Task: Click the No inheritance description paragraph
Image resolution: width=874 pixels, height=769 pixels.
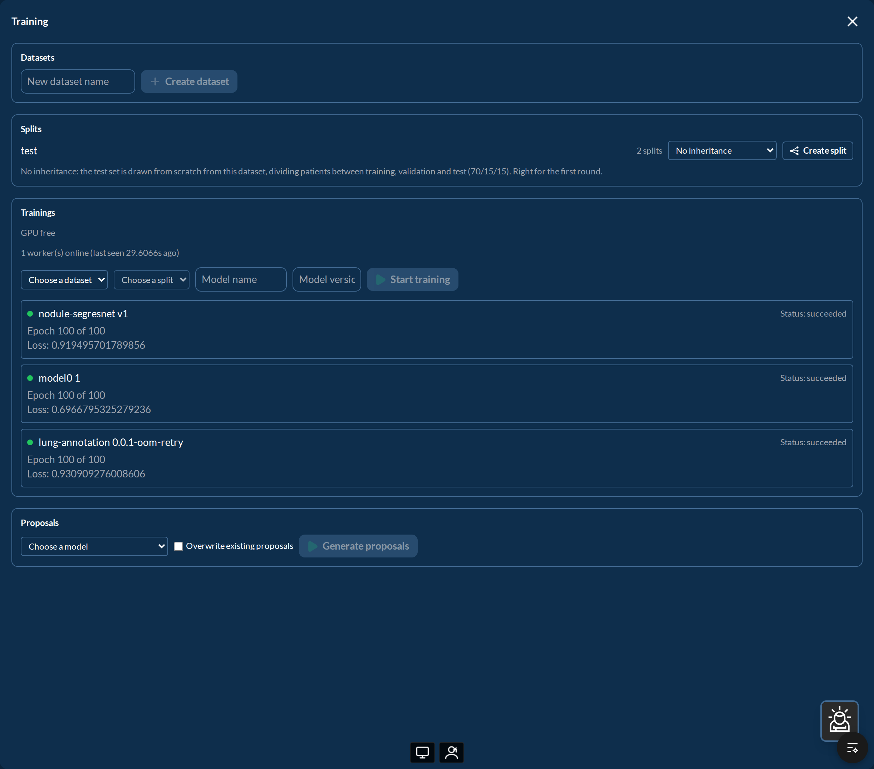Action: coord(312,171)
